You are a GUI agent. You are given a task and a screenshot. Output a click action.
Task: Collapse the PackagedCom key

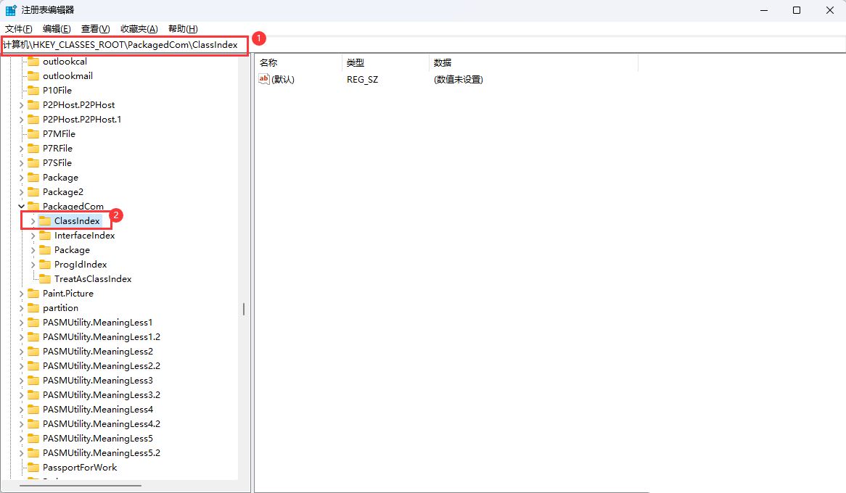(x=20, y=206)
